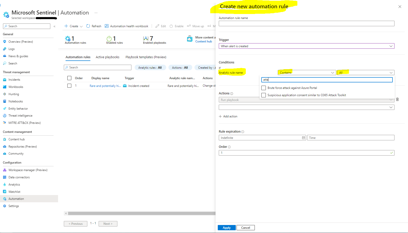Image resolution: width=408 pixels, height=233 pixels.
Task: Open Data connectors from Configuration section
Action: pos(19,177)
